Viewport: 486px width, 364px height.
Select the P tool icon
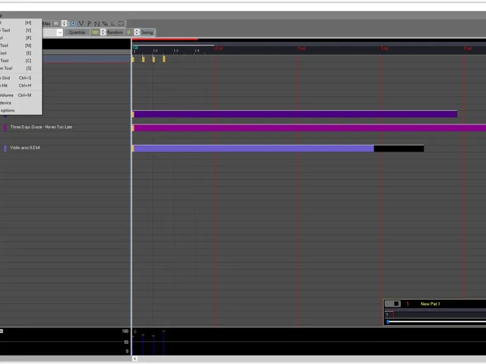pos(89,24)
